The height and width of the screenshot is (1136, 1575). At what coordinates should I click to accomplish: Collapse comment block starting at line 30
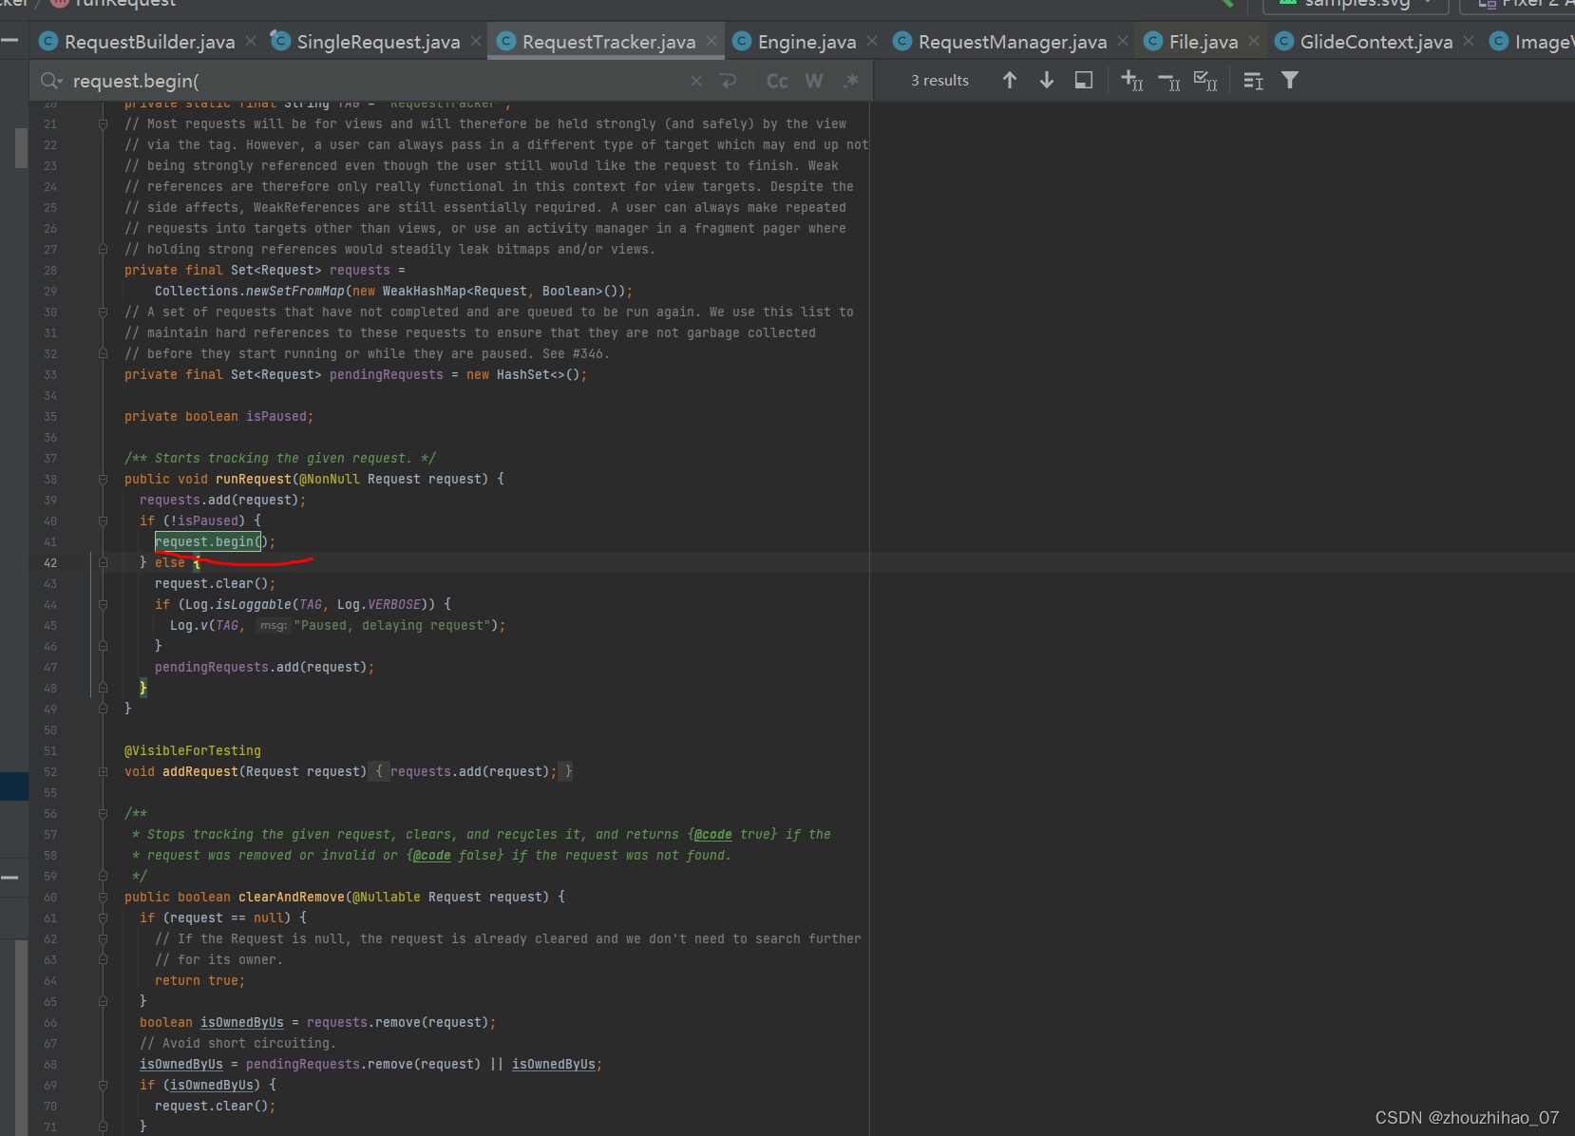(103, 312)
